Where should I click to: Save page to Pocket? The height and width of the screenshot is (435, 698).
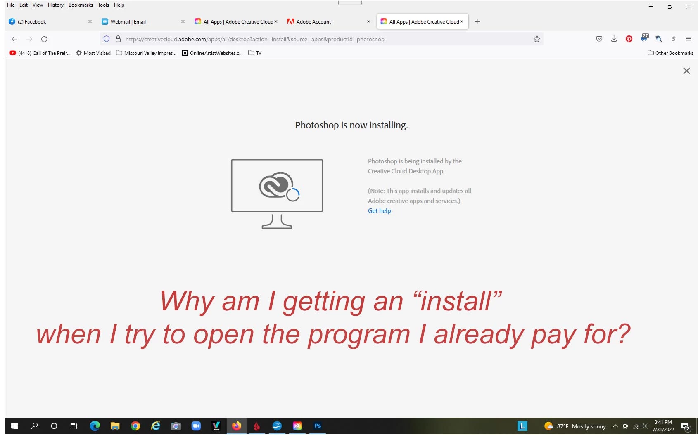(599, 39)
